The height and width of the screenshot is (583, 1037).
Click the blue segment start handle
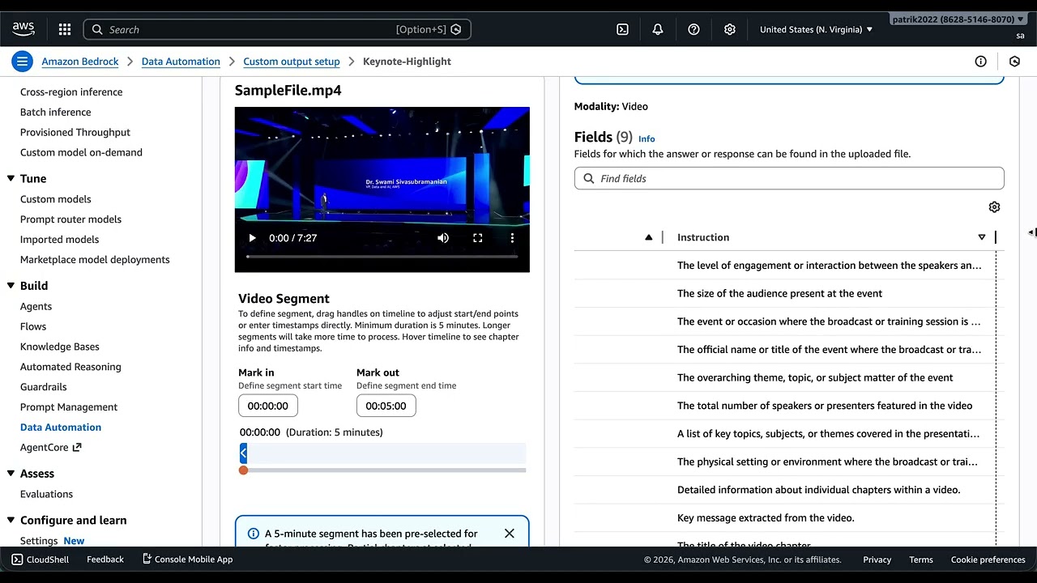point(243,453)
